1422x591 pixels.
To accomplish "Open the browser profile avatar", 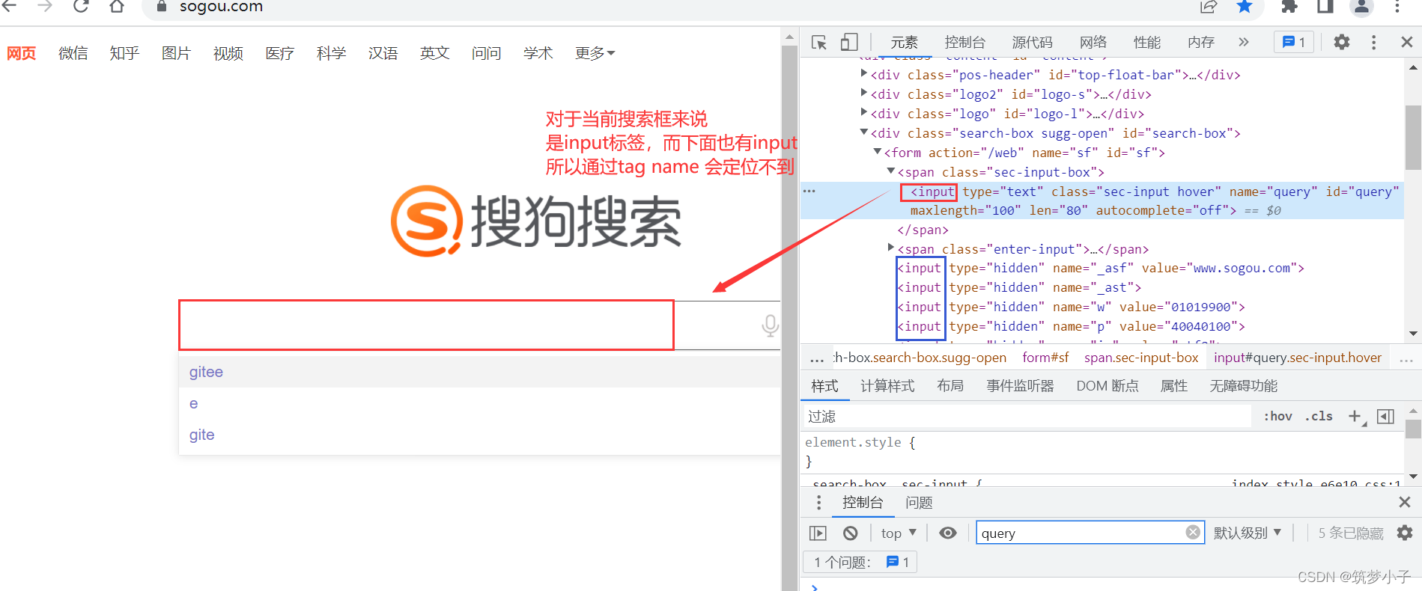I will tap(1361, 7).
